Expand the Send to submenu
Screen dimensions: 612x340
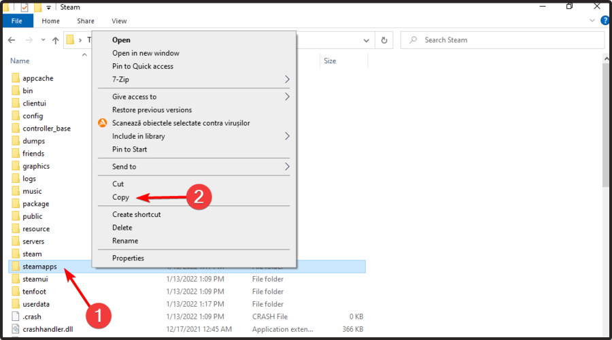194,167
